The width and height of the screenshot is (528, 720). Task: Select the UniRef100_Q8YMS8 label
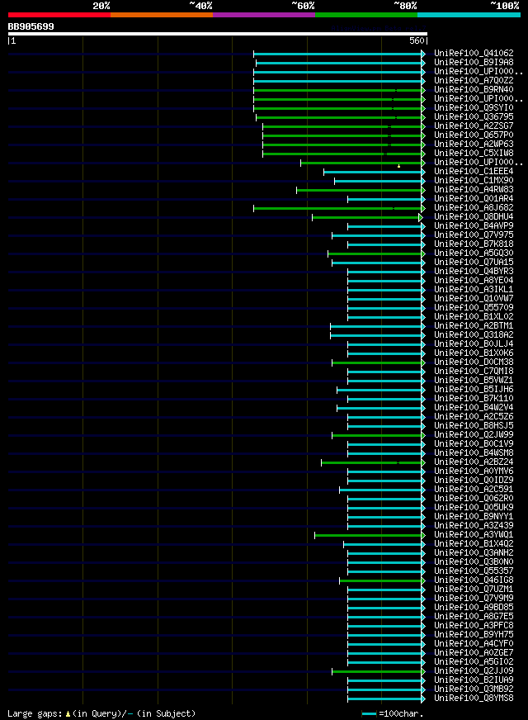click(x=474, y=699)
